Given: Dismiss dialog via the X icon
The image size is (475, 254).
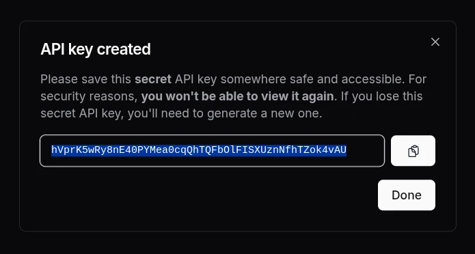Looking at the screenshot, I should [x=435, y=42].
